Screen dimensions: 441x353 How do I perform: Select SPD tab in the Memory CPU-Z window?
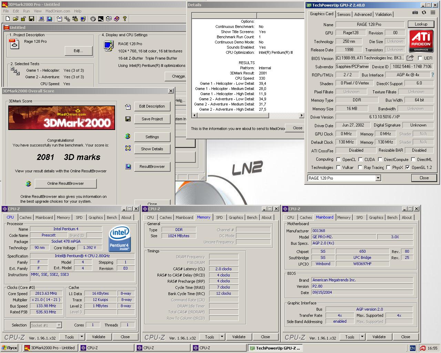click(219, 218)
